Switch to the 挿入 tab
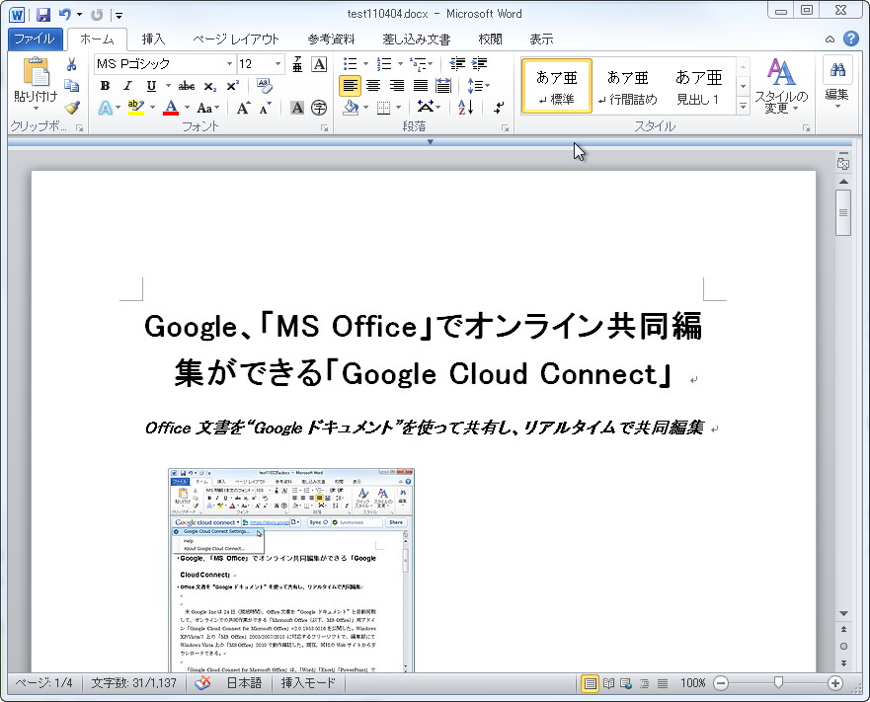This screenshot has height=702, width=870. (153, 39)
